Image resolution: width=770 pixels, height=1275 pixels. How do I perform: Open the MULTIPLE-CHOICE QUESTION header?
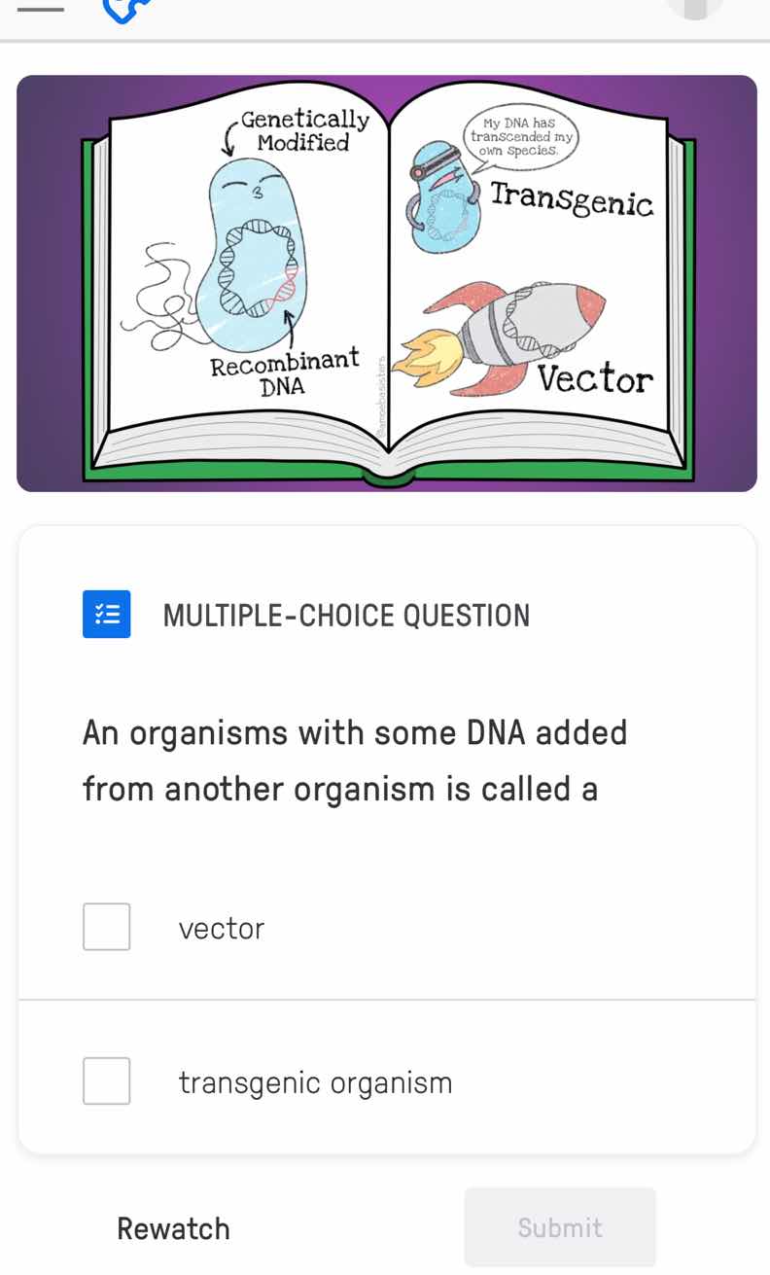(x=347, y=614)
